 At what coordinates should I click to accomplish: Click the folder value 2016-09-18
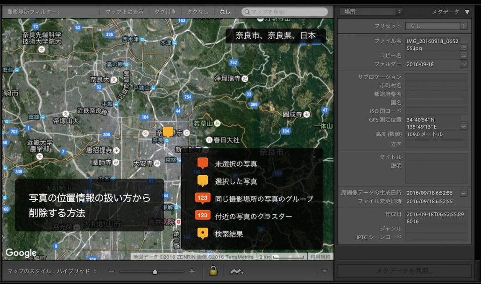420,64
